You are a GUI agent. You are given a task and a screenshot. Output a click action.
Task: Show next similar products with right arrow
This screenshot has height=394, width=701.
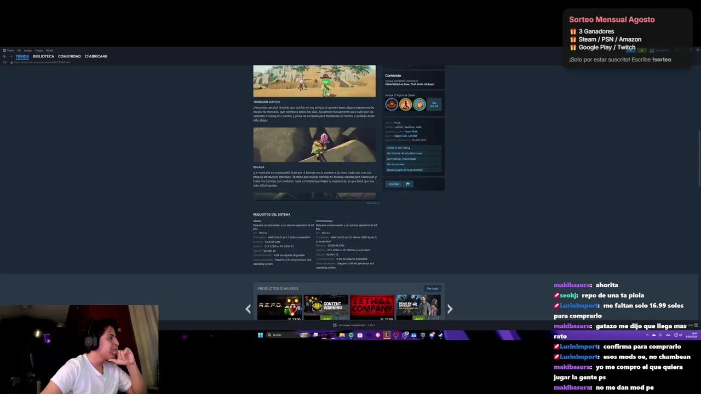click(450, 309)
